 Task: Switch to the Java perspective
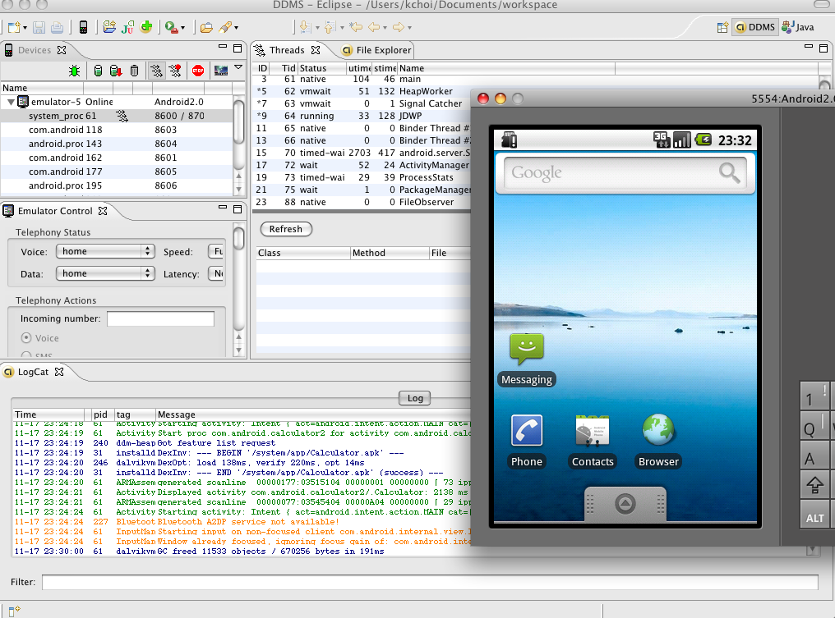(x=798, y=27)
